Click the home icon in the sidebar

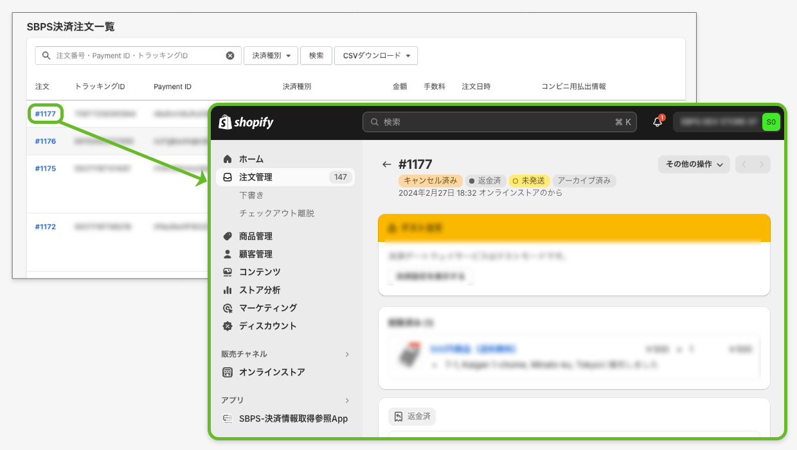pos(228,159)
